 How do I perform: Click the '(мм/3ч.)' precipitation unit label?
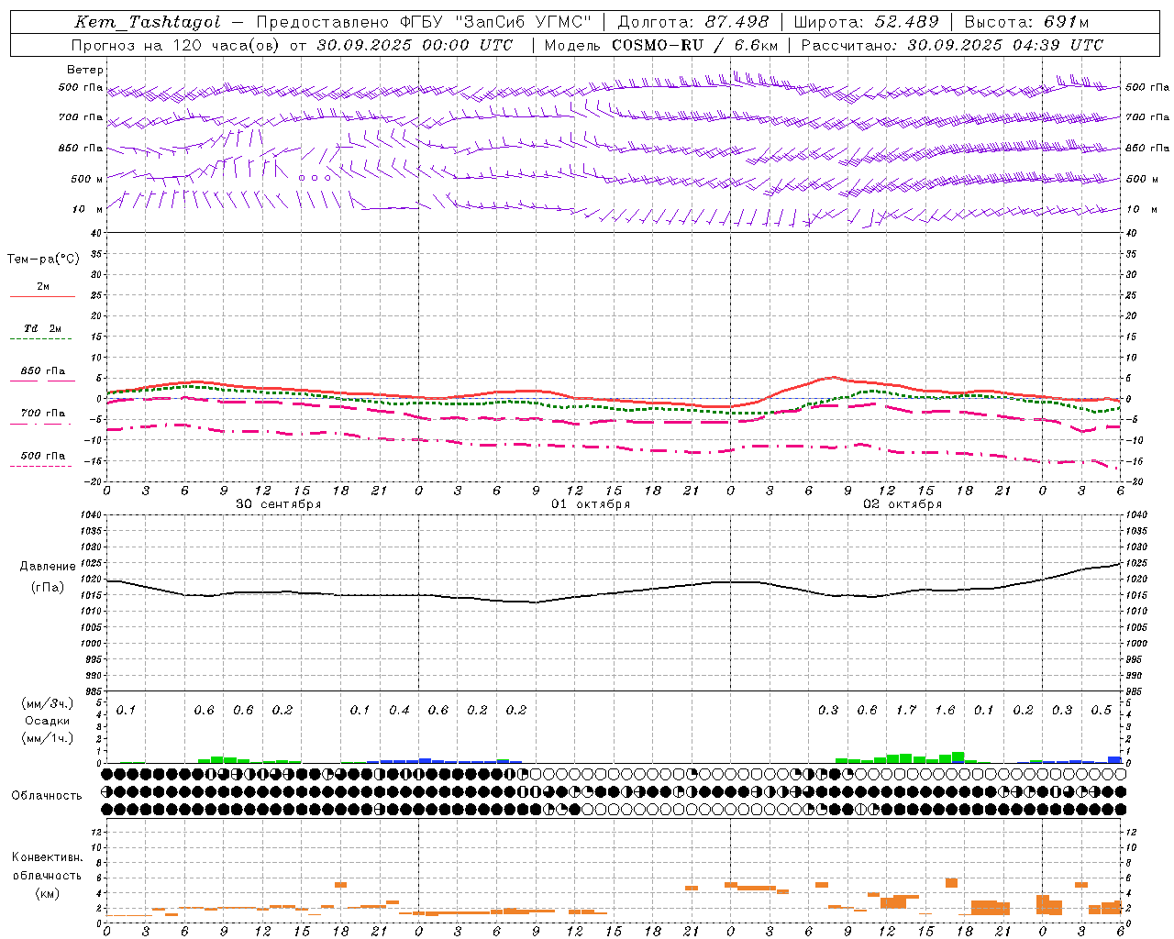click(x=47, y=704)
